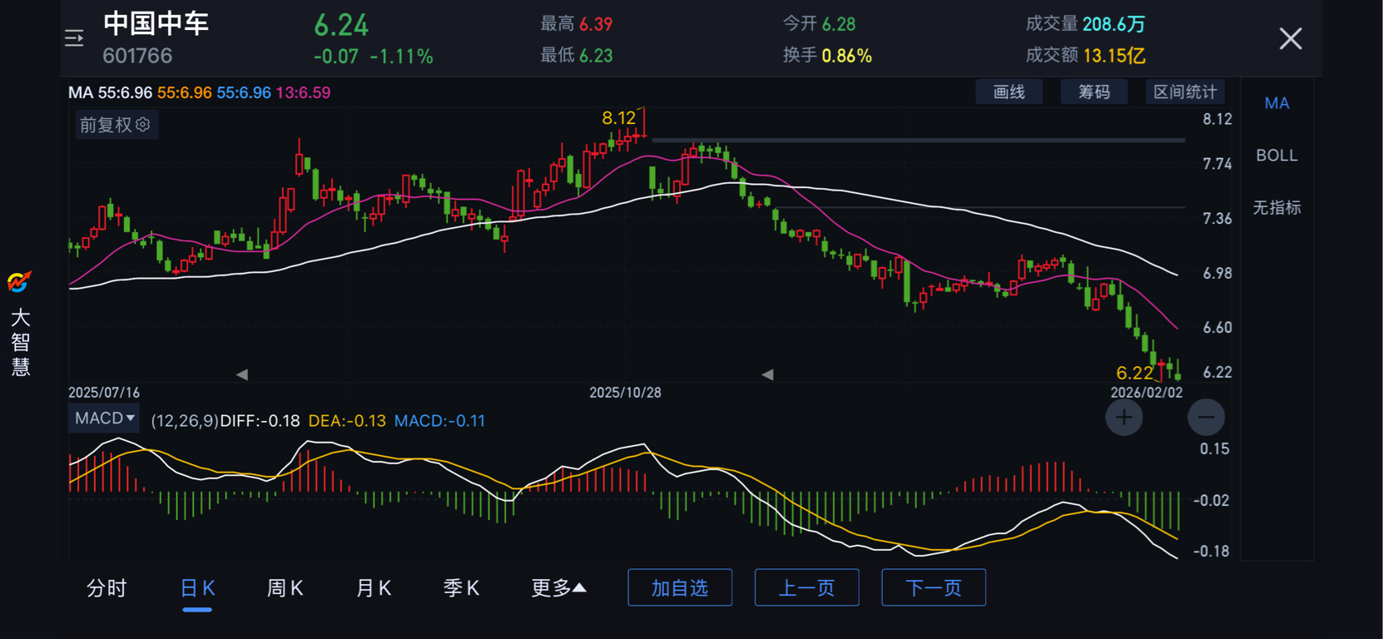Click the 6.22 low price label
Viewport: 1383px width, 639px height.
[x=1134, y=373]
